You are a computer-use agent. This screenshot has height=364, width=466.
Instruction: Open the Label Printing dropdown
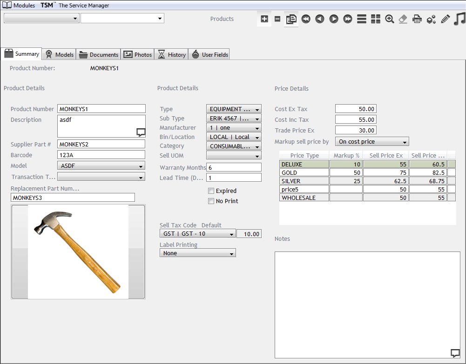[197, 253]
